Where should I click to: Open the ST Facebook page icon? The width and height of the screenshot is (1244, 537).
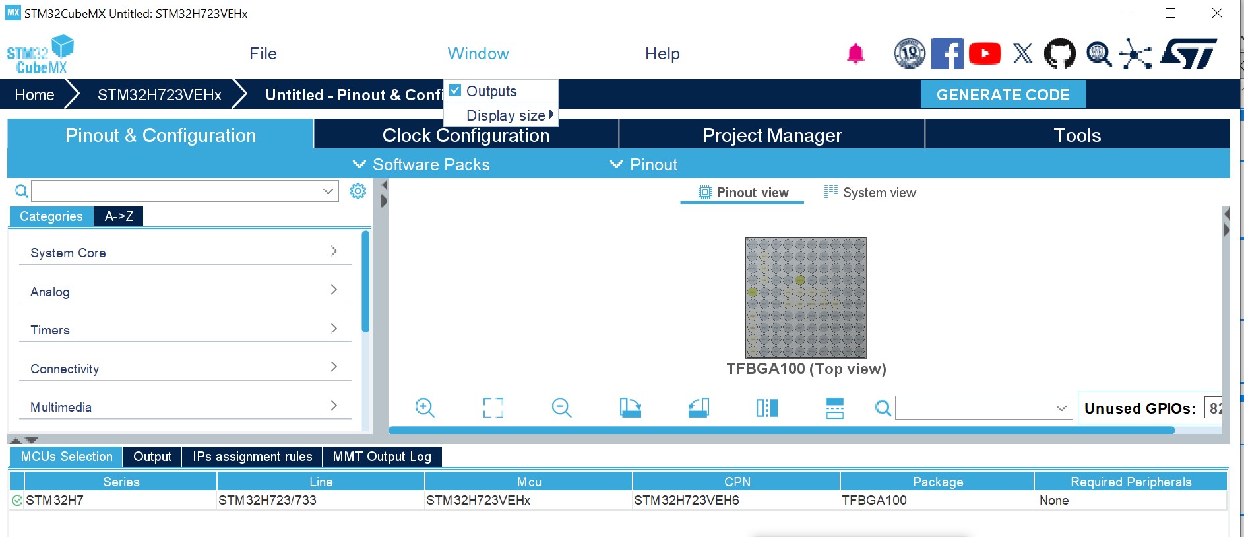(947, 53)
